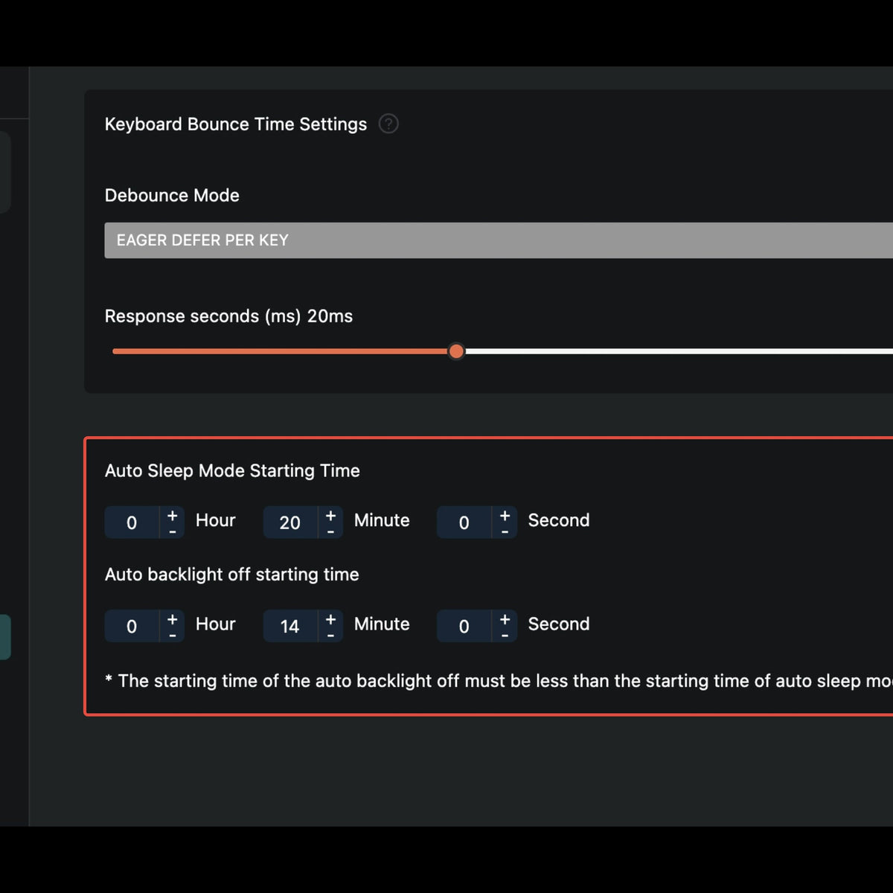This screenshot has height=893, width=893.
Task: Increase the backlight off Hour value
Action: click(x=172, y=618)
